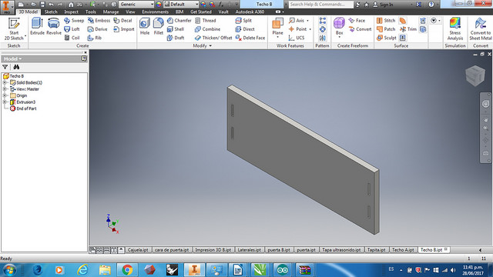Use the Draft tool

(176, 38)
